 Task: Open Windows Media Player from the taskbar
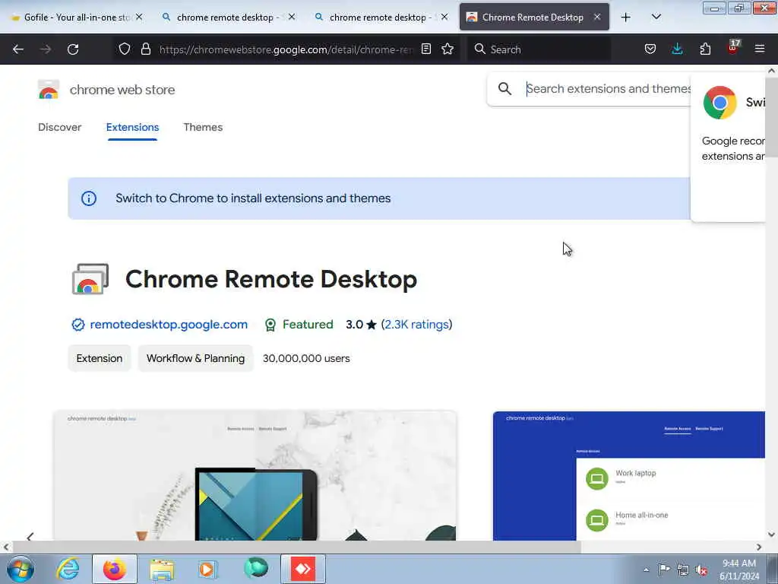click(x=207, y=569)
